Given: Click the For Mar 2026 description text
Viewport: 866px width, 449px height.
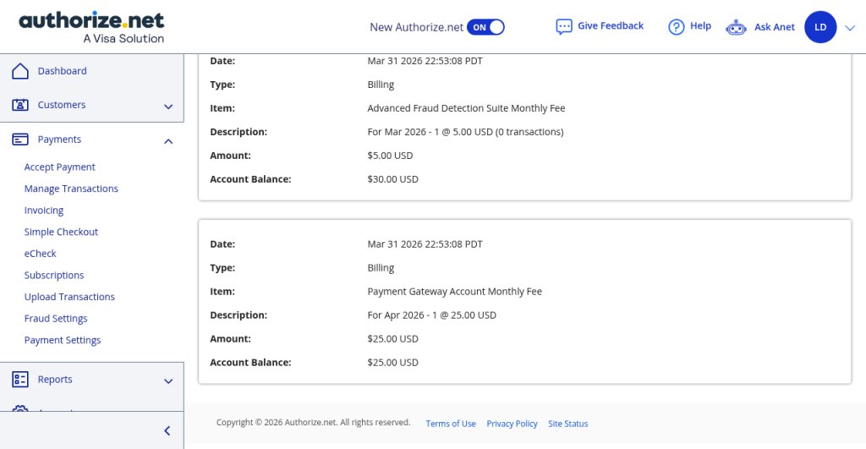Looking at the screenshot, I should [466, 131].
